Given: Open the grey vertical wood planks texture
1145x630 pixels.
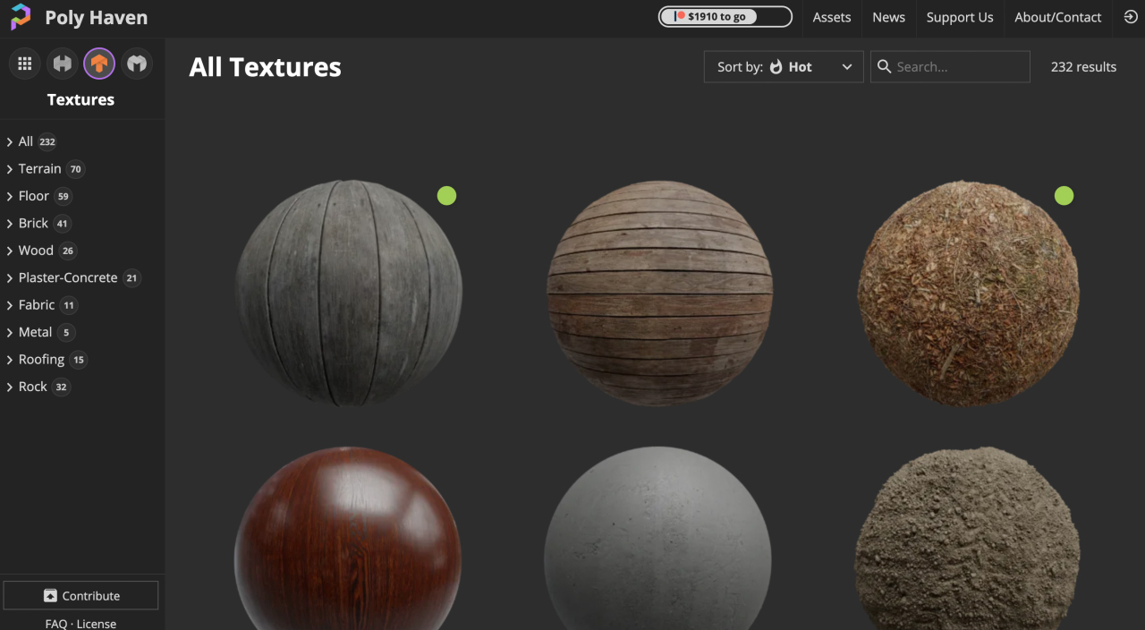Looking at the screenshot, I should click(348, 293).
